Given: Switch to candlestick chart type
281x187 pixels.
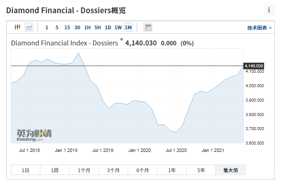Looking at the screenshot, I should (x=17, y=27).
